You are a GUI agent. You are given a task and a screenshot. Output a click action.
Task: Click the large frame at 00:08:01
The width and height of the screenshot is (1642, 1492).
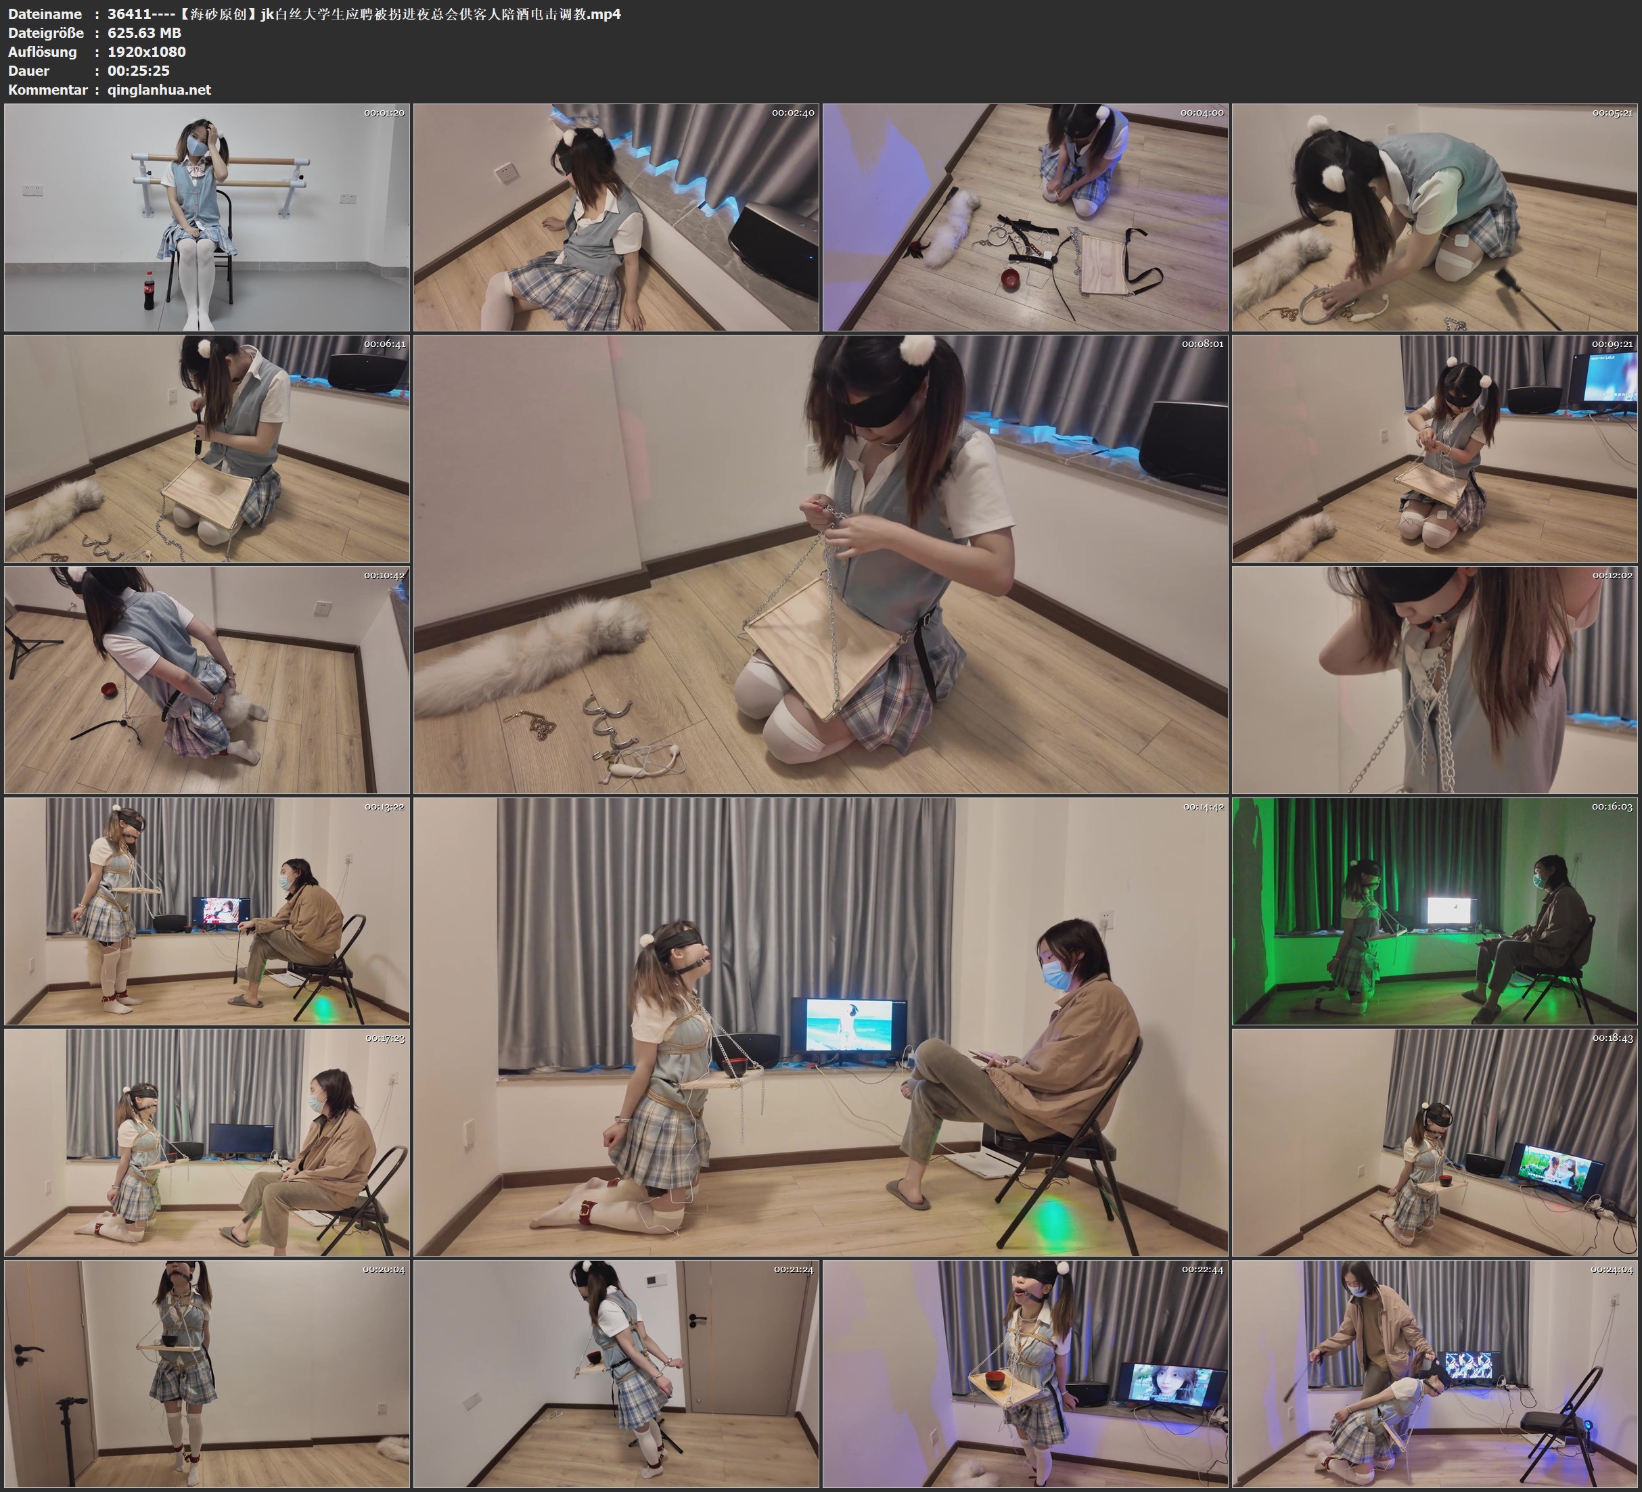(x=820, y=563)
